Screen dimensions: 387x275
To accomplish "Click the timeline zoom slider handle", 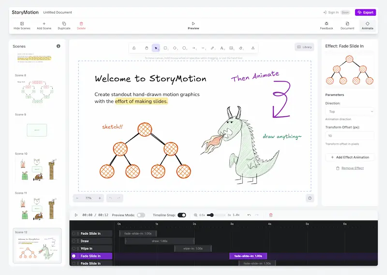I will [211, 215].
